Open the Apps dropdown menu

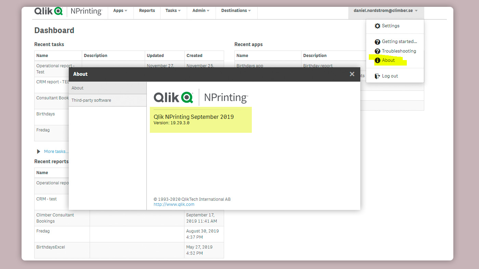120,11
